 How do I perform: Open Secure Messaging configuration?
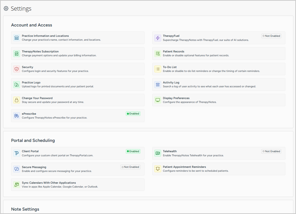tap(77, 169)
